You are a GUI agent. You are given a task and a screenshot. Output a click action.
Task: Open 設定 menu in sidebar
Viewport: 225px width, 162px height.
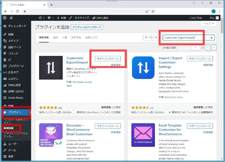pyautogui.click(x=9, y=156)
